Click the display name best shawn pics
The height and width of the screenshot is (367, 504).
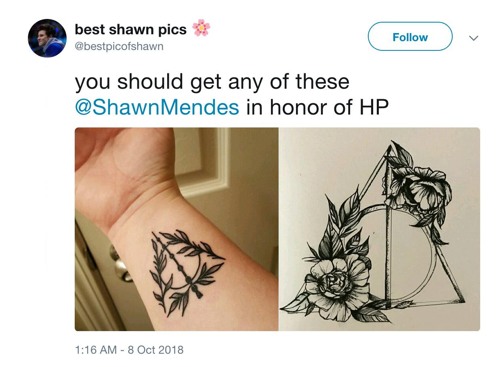[131, 29]
